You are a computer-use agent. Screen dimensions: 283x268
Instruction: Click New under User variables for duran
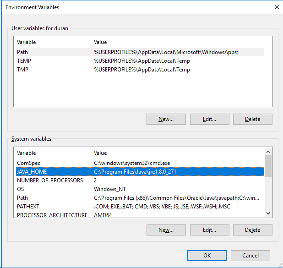166,119
